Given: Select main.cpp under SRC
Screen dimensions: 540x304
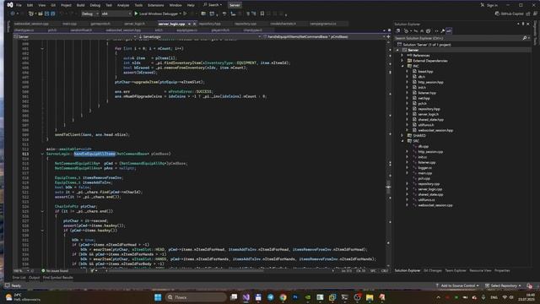Looking at the screenshot, I should pyautogui.click(x=424, y=173).
